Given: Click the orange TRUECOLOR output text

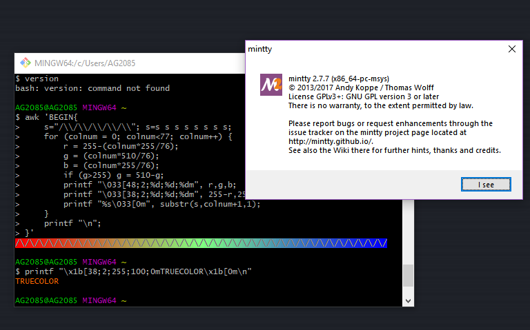Looking at the screenshot, I should point(37,281).
